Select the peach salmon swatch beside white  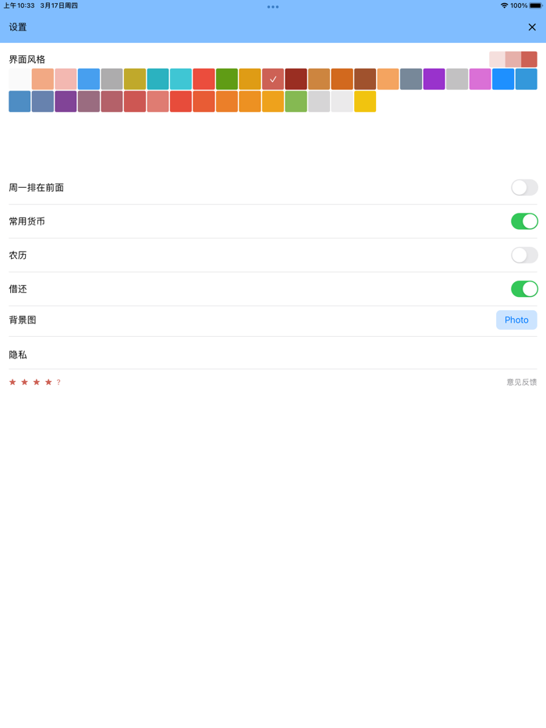[43, 79]
